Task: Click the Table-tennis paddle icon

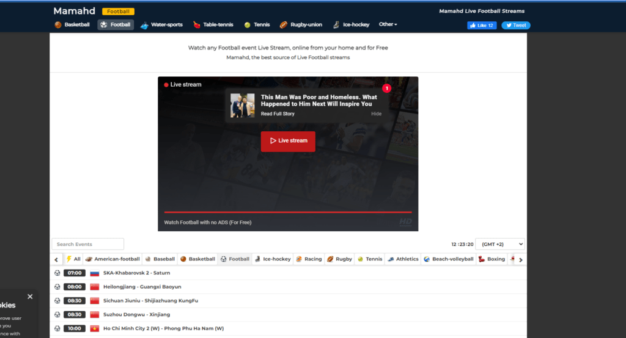Action: point(196,25)
